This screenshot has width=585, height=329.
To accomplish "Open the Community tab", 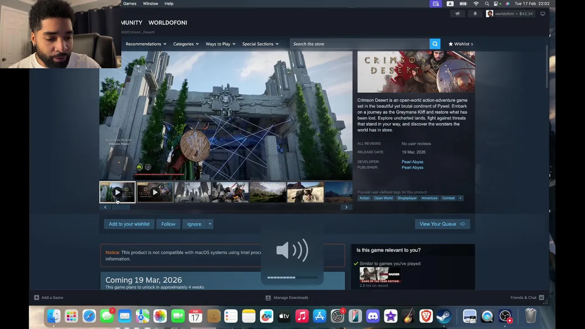I will (x=132, y=22).
